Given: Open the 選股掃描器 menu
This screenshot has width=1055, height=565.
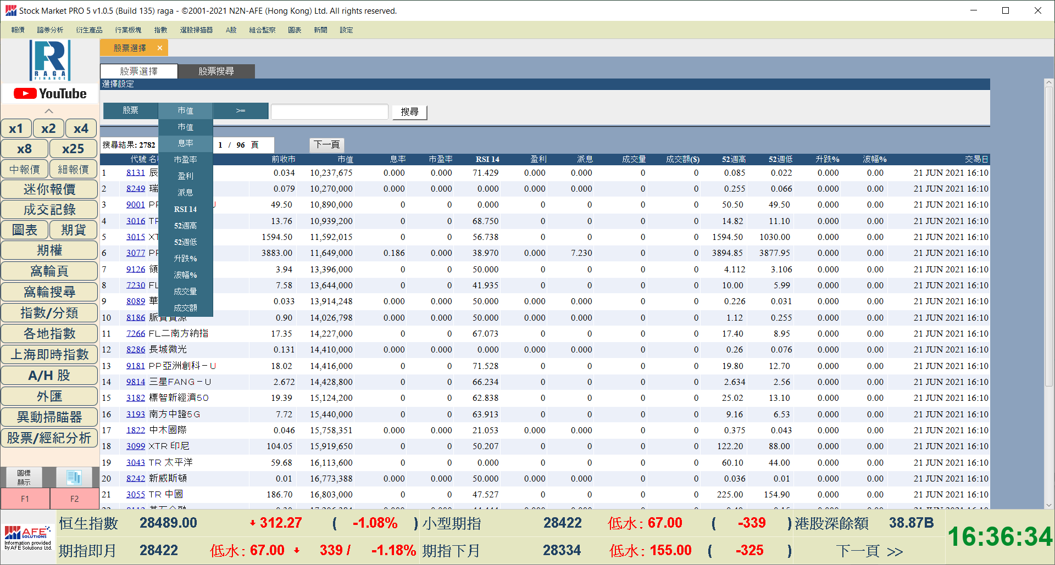Looking at the screenshot, I should tap(196, 30).
